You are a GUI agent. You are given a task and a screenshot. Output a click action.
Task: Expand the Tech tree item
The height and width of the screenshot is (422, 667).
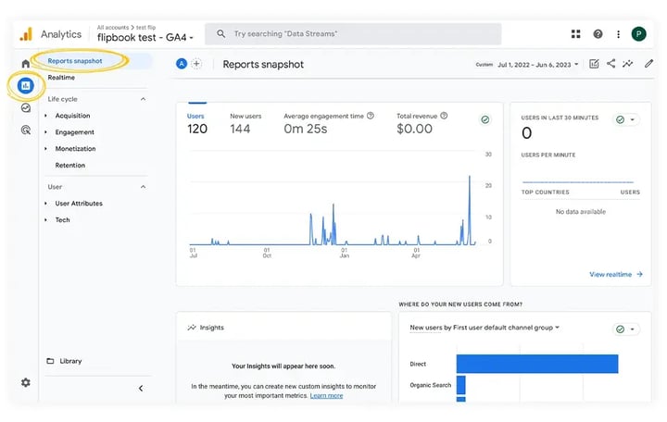click(x=45, y=220)
